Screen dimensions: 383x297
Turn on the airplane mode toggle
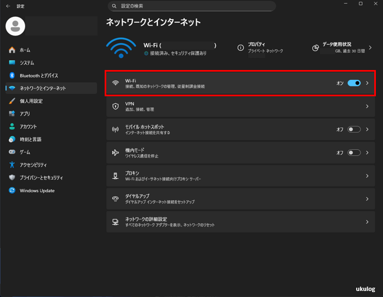click(x=354, y=153)
